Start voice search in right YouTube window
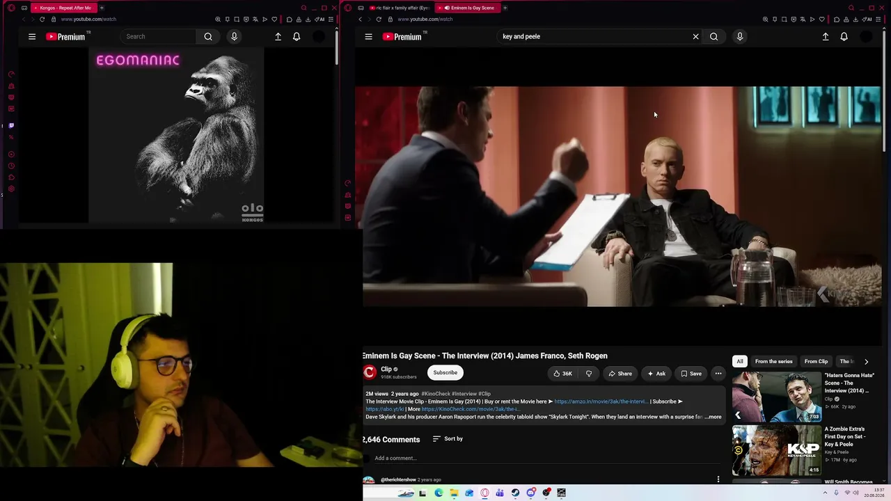The height and width of the screenshot is (501, 891). (739, 37)
